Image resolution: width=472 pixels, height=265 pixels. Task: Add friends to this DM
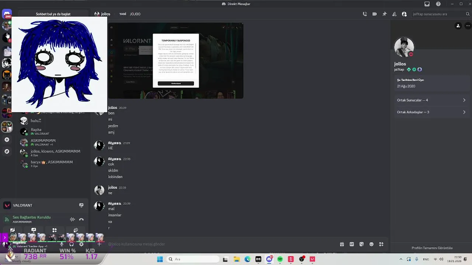pyautogui.click(x=394, y=14)
